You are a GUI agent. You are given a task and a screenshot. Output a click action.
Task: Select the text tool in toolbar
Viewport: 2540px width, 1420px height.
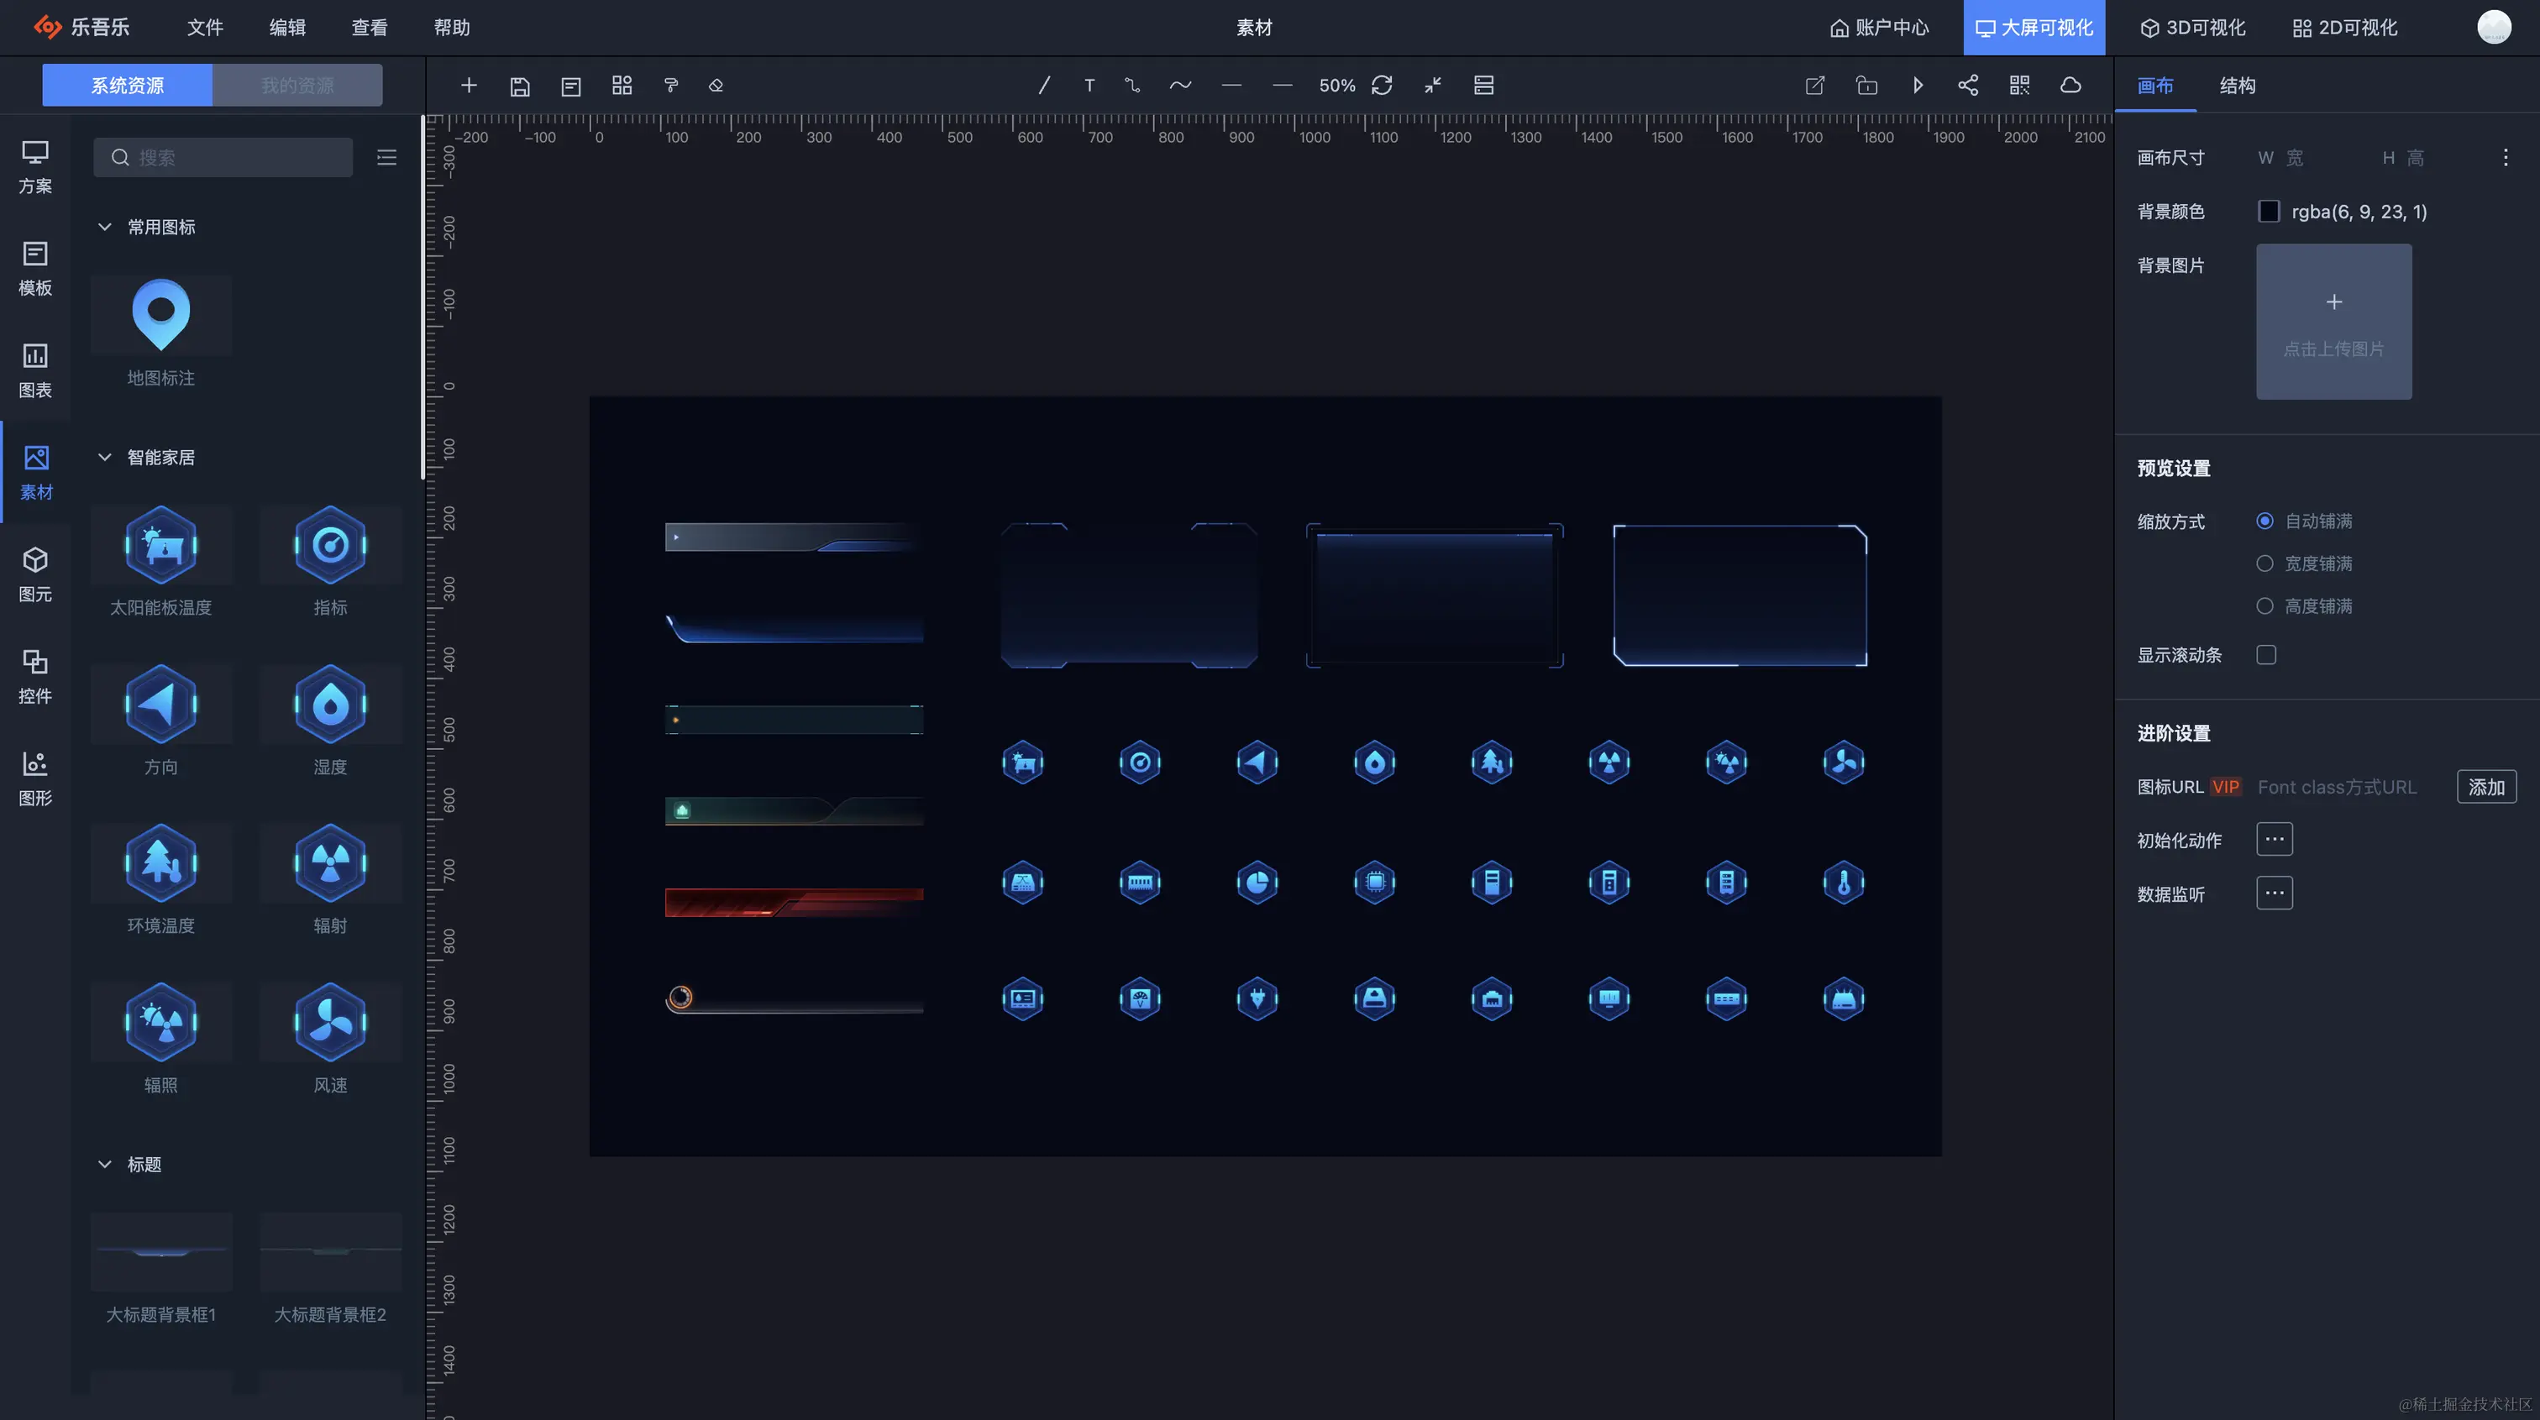click(x=1089, y=86)
